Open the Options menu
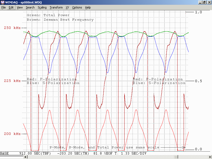 click(77, 7)
